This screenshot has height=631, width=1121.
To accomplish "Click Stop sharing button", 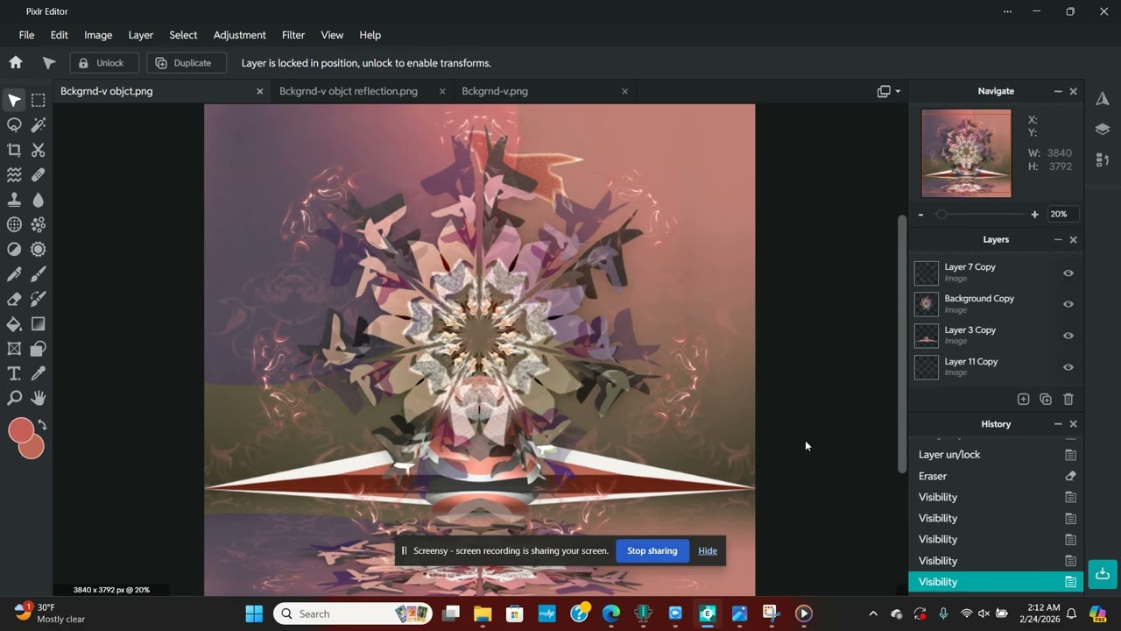I will pos(652,550).
